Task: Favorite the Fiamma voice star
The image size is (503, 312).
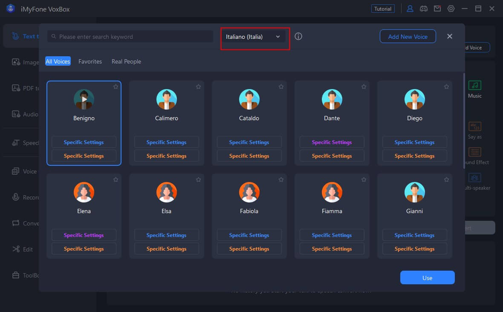Action: (364, 179)
